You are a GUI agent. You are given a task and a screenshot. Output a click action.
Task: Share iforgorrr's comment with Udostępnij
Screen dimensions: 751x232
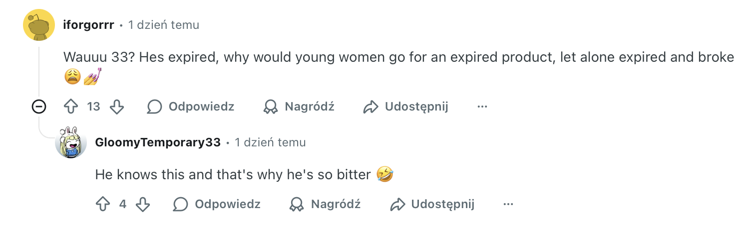click(405, 107)
